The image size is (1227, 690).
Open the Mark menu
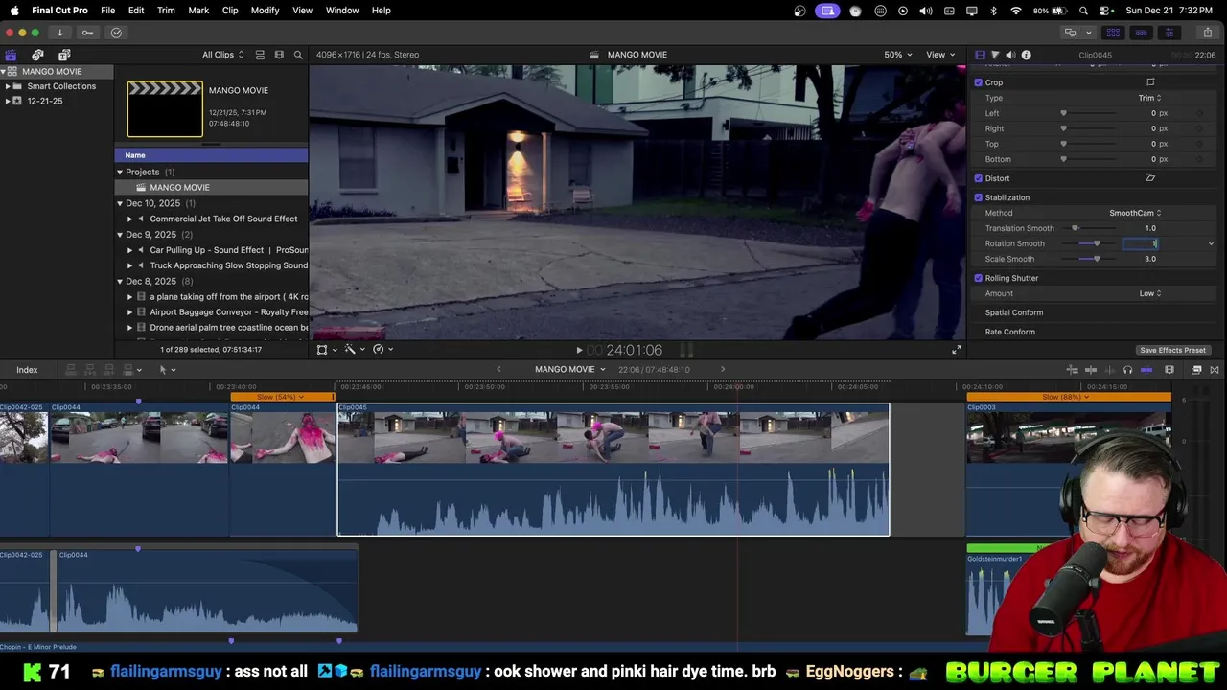pyautogui.click(x=198, y=11)
